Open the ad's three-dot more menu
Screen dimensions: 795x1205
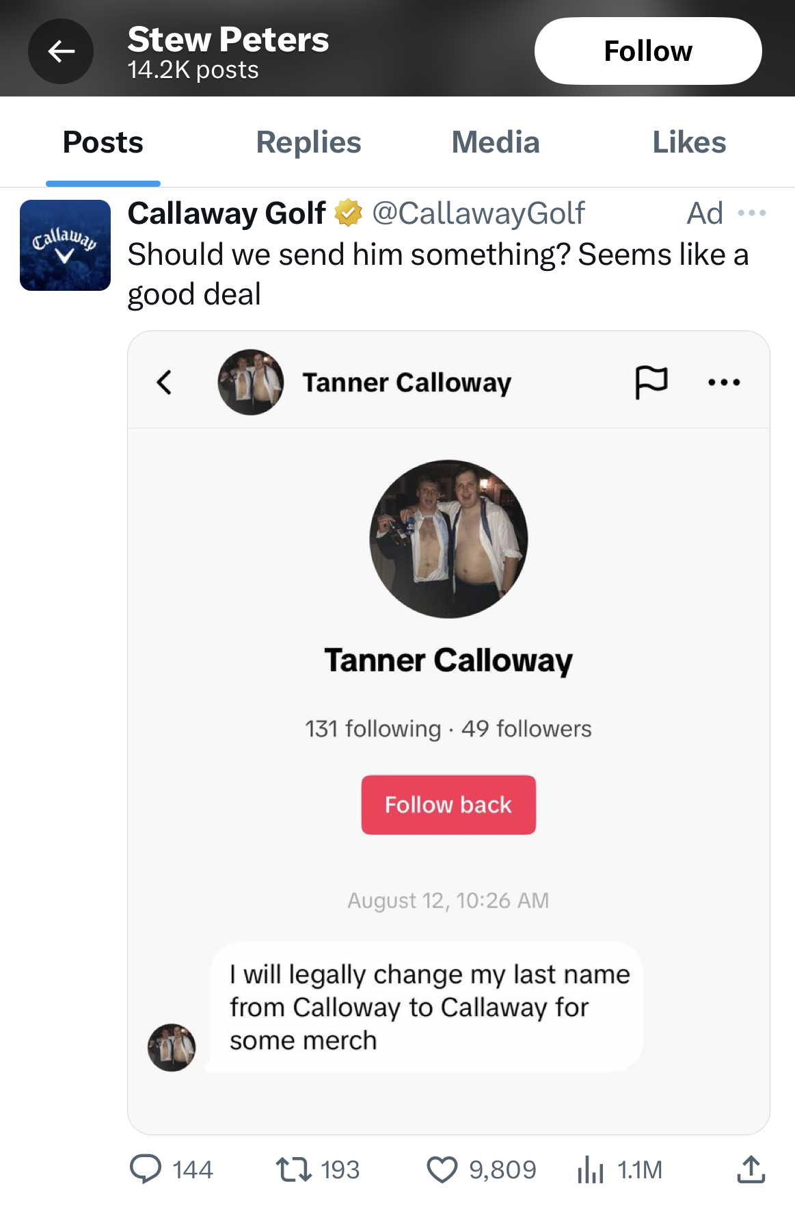click(752, 213)
